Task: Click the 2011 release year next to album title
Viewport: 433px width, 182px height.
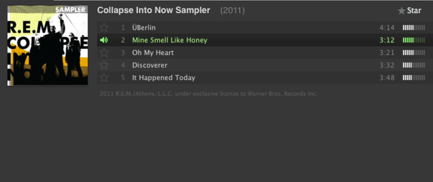Action: (x=232, y=10)
